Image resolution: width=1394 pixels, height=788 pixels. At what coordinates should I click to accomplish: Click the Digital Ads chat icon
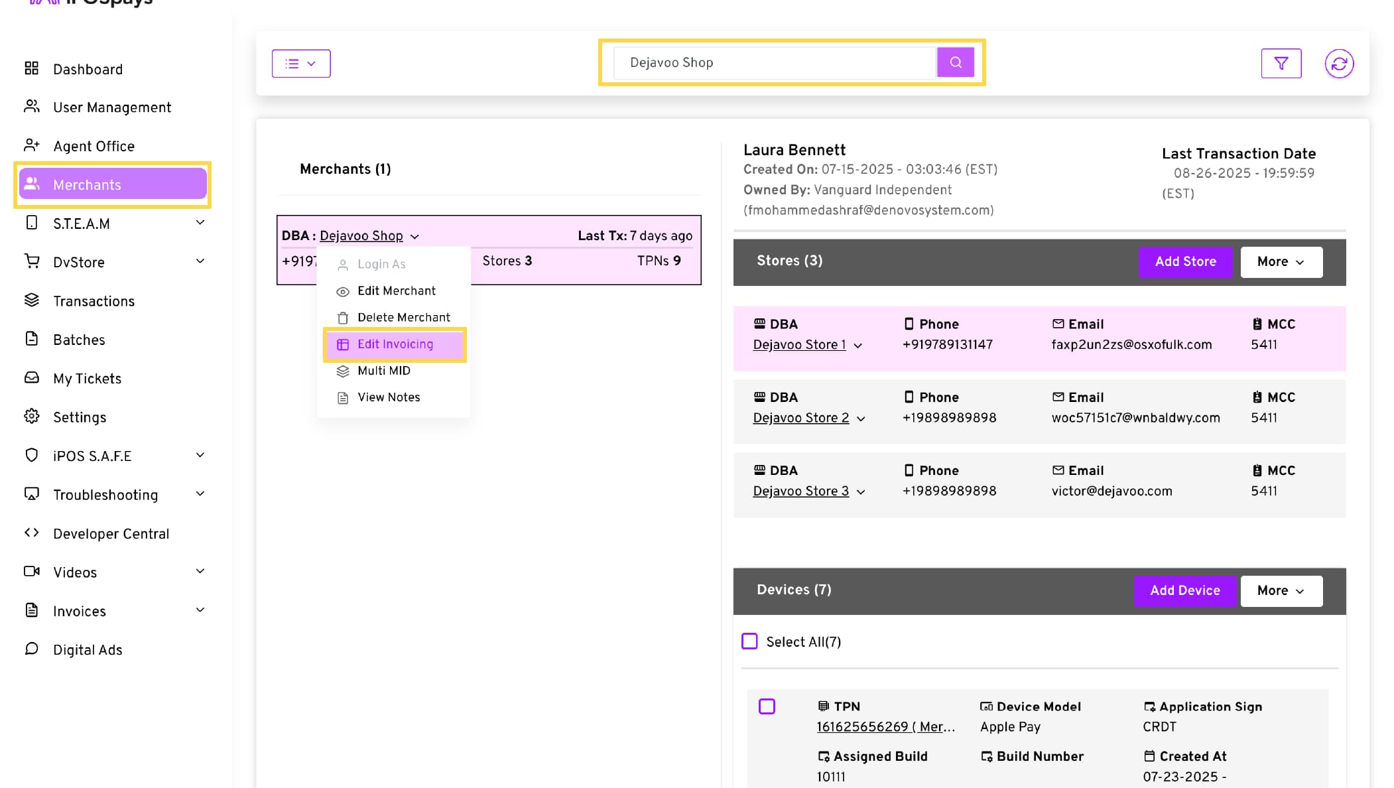tap(31, 649)
